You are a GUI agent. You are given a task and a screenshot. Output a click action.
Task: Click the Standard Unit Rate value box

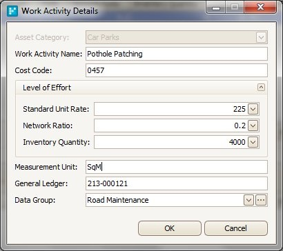coord(170,109)
